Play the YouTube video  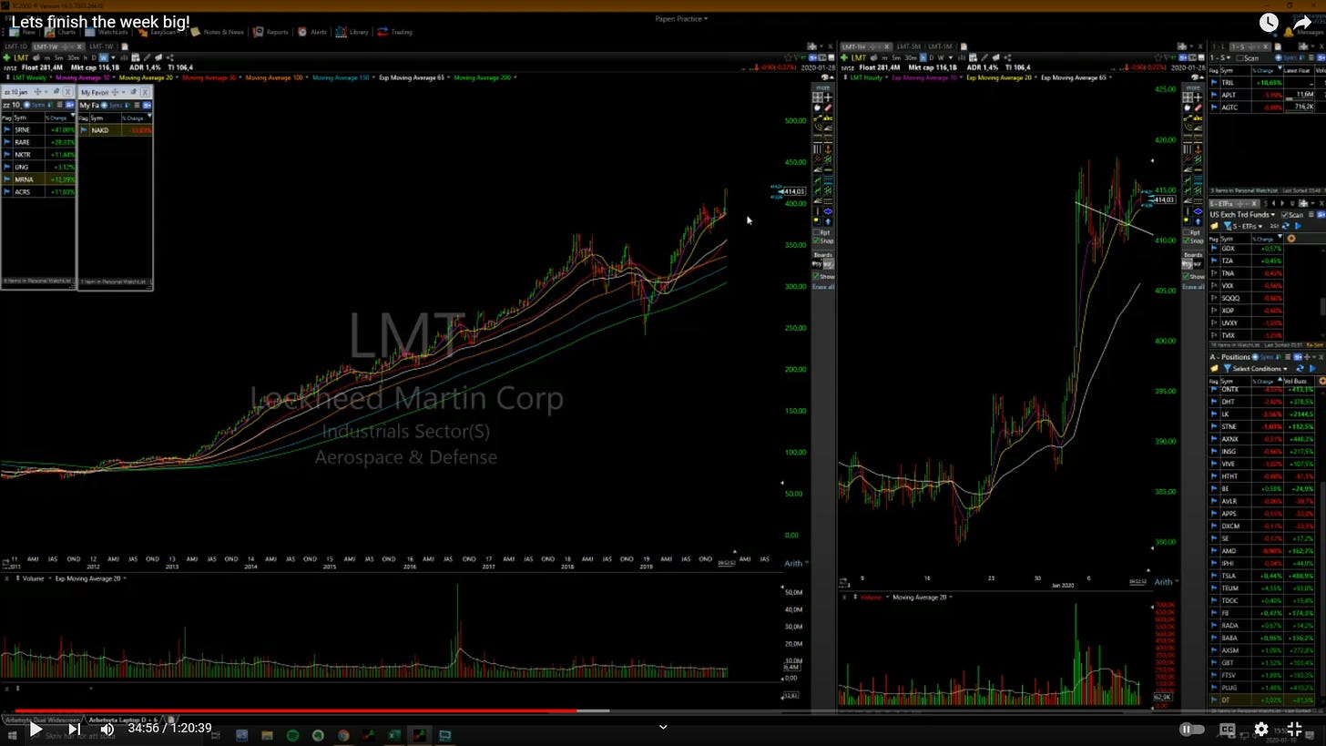[36, 729]
